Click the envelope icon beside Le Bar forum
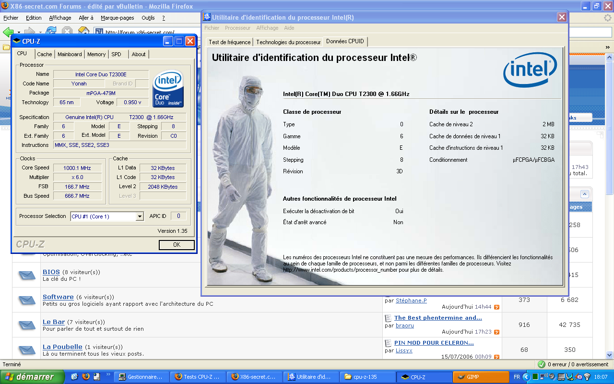 [x=27, y=325]
